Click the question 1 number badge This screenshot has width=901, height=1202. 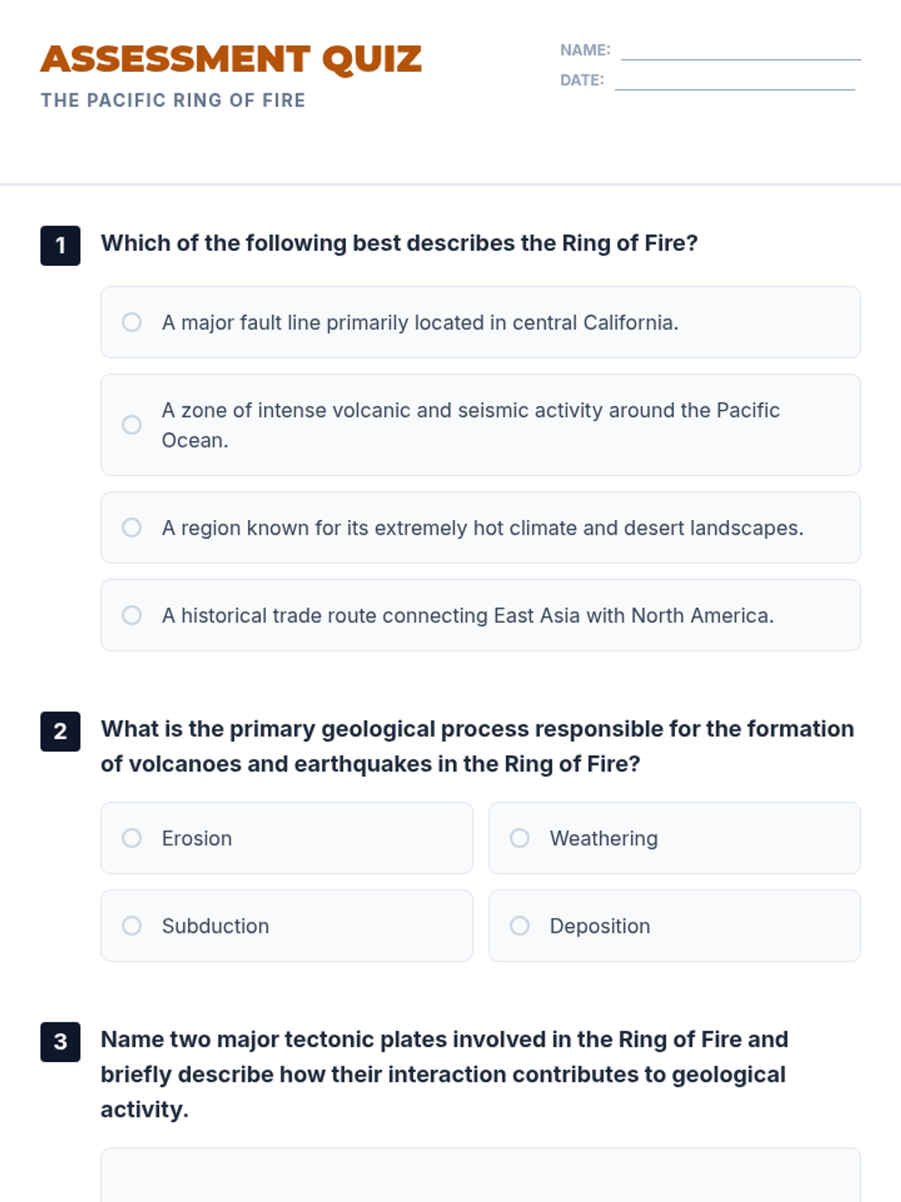61,246
